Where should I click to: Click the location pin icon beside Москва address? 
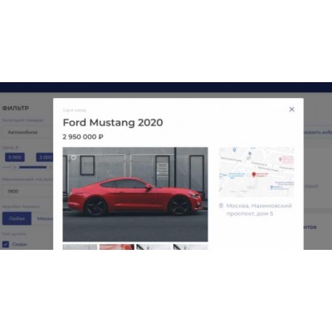[x=221, y=206]
